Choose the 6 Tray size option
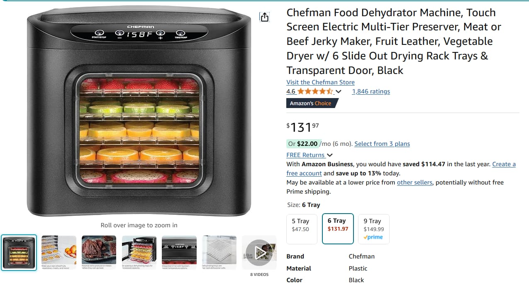 click(x=338, y=229)
